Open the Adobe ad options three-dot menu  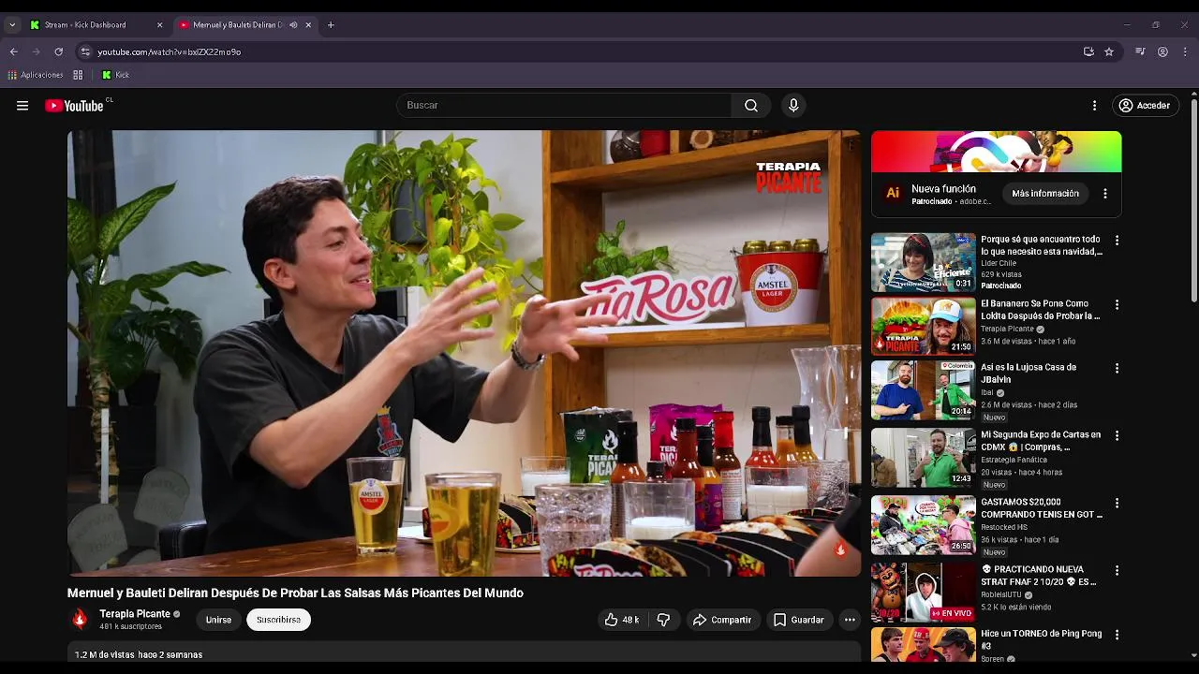(x=1105, y=194)
